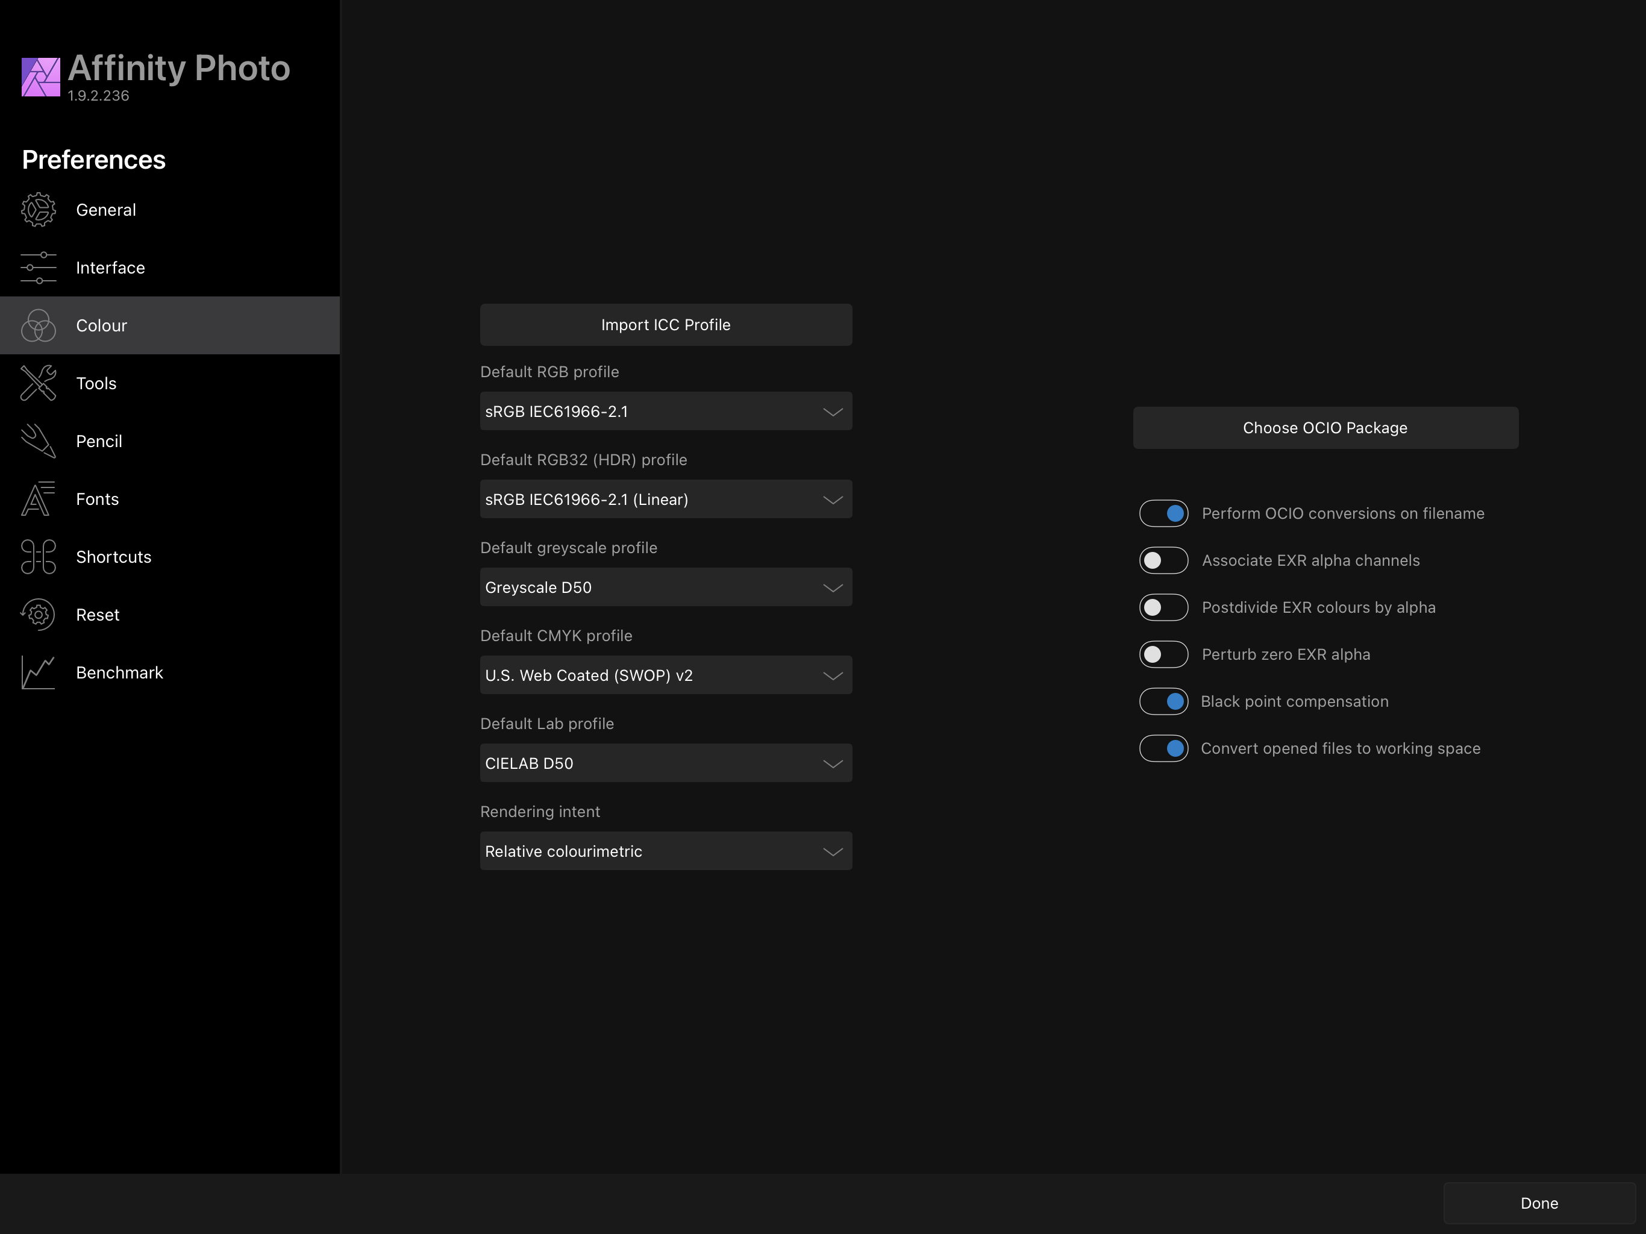Click the Interface sliders icon

tap(38, 268)
